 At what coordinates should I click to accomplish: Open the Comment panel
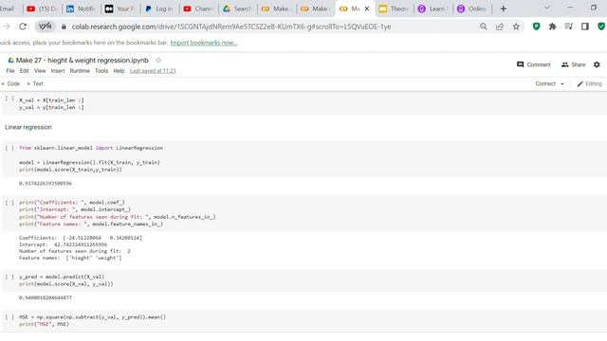[533, 64]
